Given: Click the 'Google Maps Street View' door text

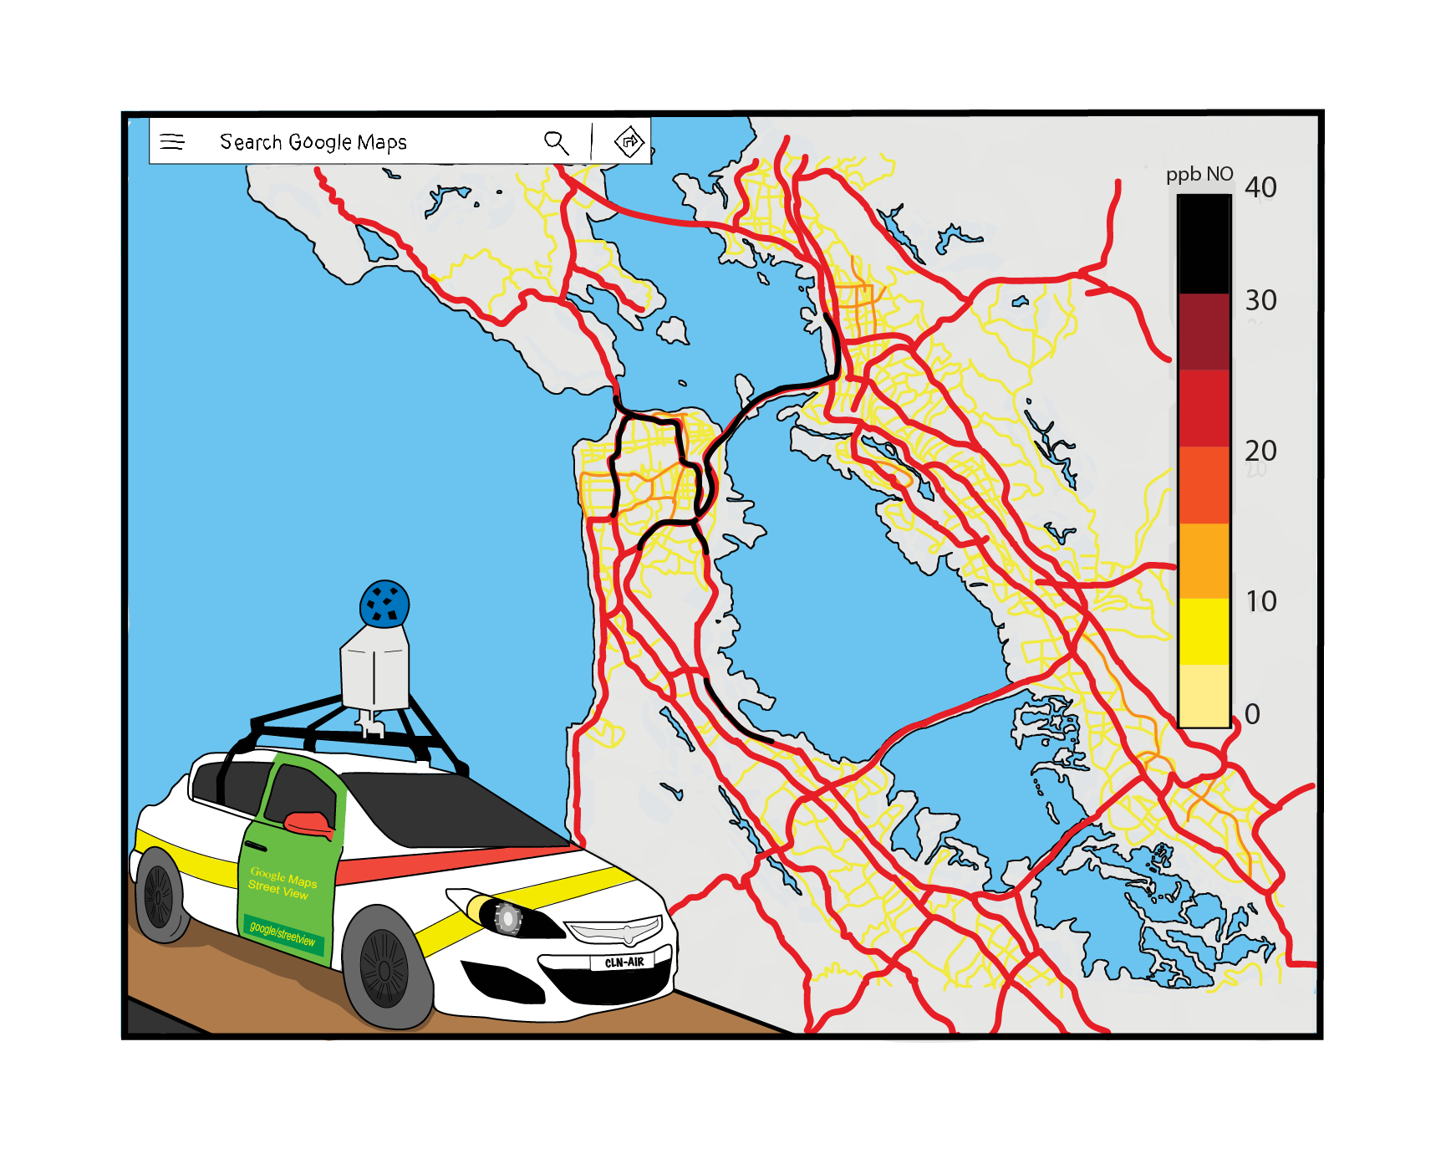Looking at the screenshot, I should pyautogui.click(x=282, y=883).
